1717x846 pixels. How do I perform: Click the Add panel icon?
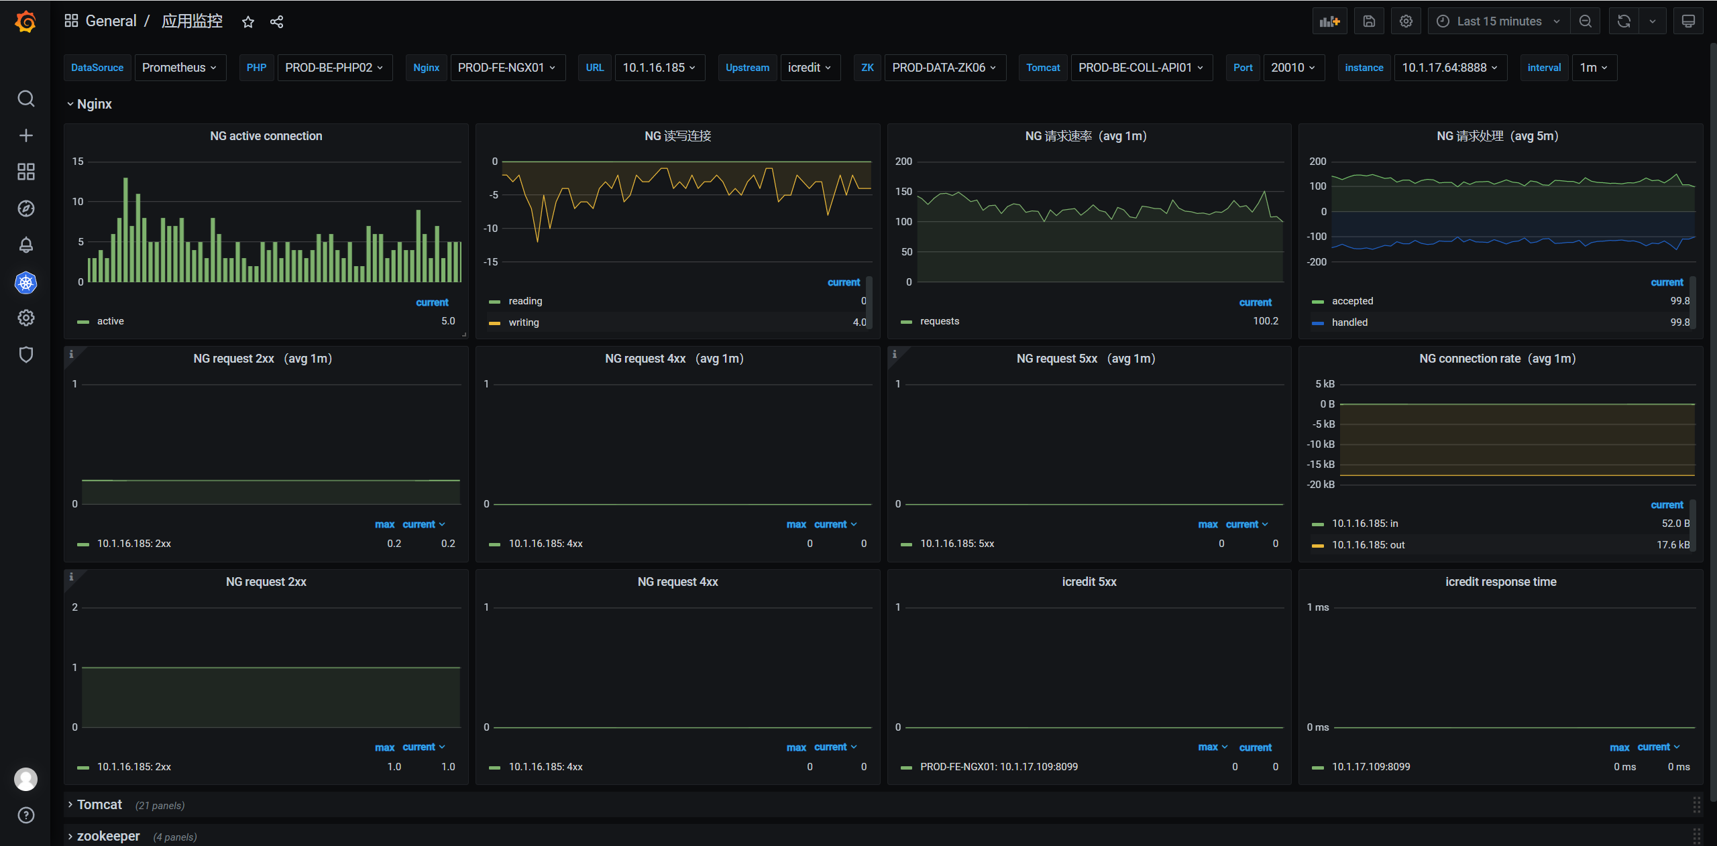[1329, 21]
